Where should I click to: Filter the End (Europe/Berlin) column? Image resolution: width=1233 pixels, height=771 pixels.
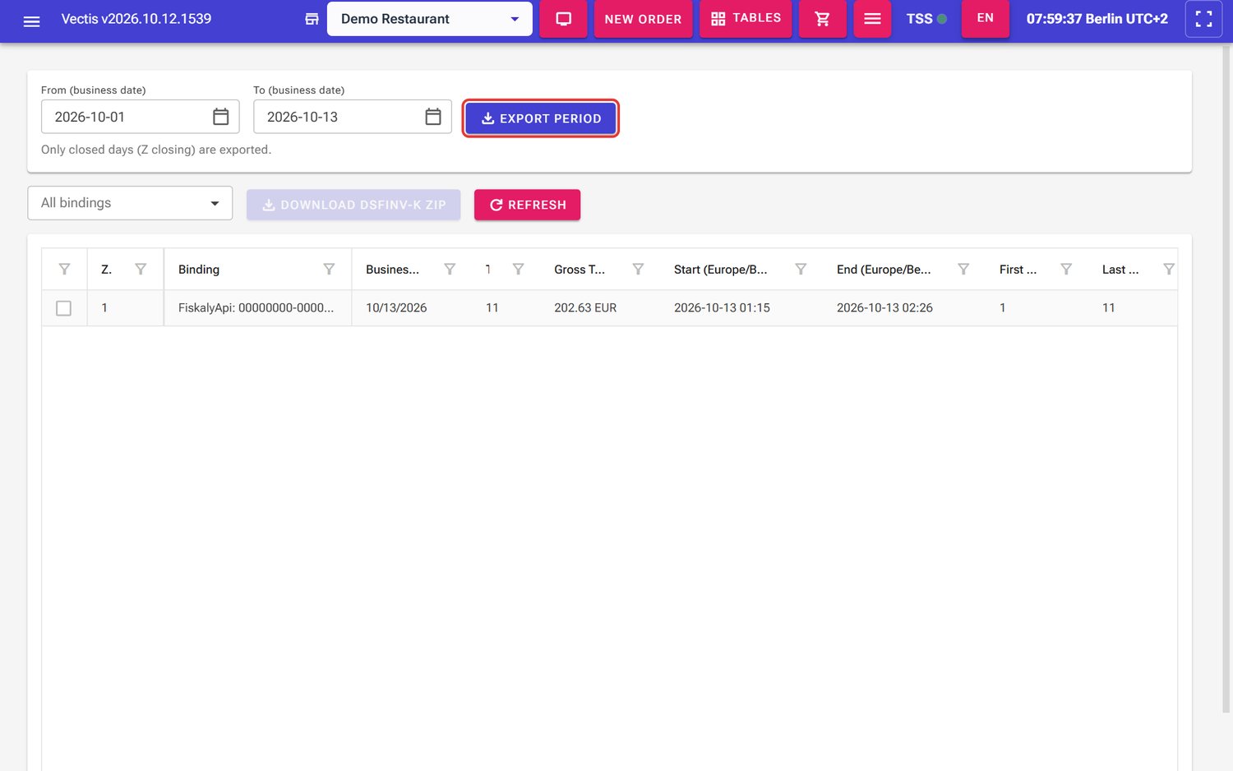[x=963, y=269]
